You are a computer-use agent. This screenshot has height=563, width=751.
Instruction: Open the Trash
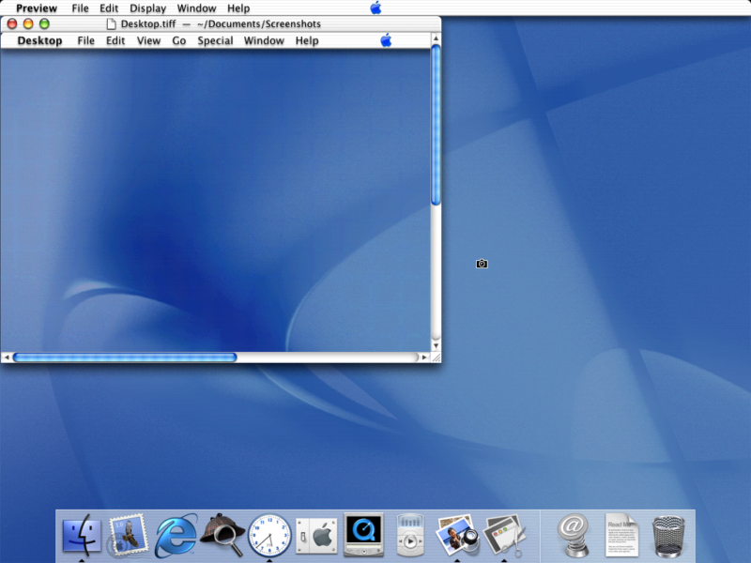(x=668, y=533)
